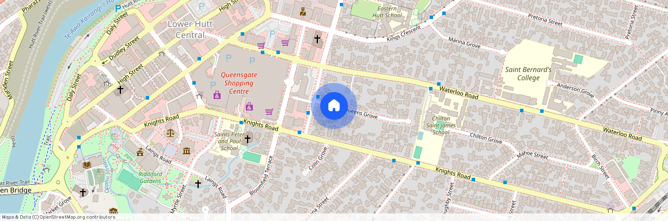
Task: Select parking P between the two supermarket carts
Action: pyautogui.click(x=272, y=33)
